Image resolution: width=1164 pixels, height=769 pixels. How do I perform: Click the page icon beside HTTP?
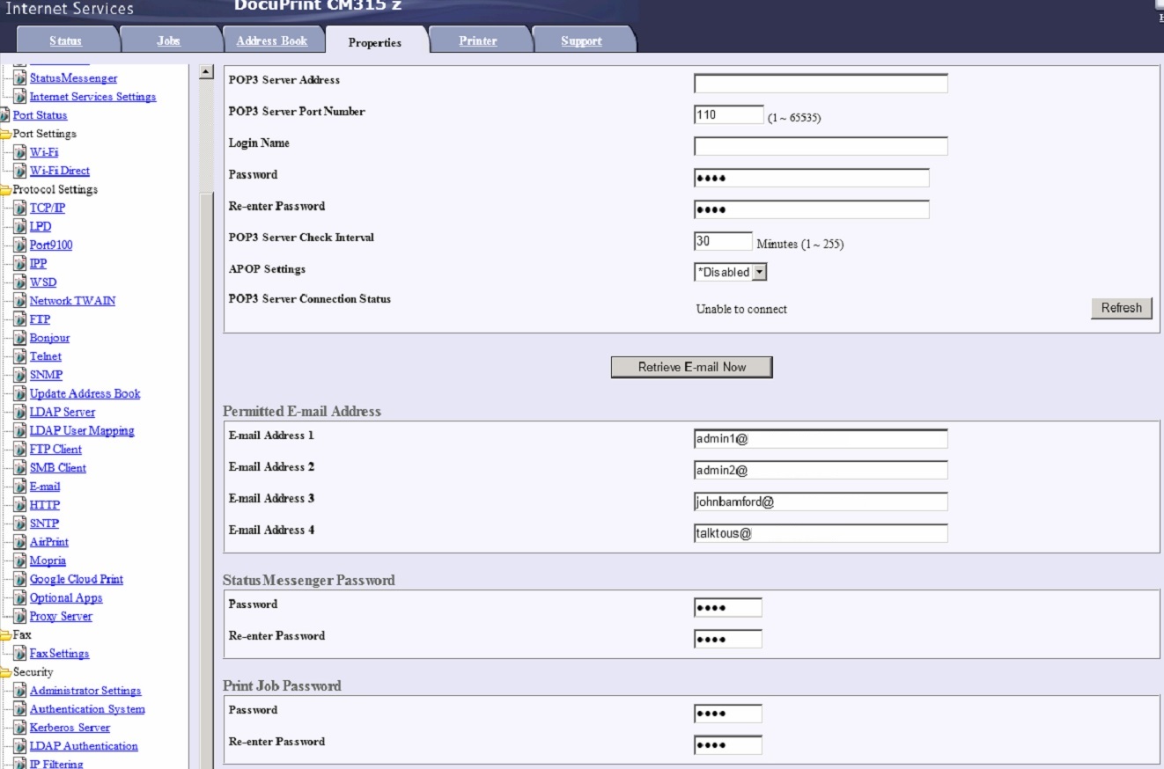click(x=20, y=505)
